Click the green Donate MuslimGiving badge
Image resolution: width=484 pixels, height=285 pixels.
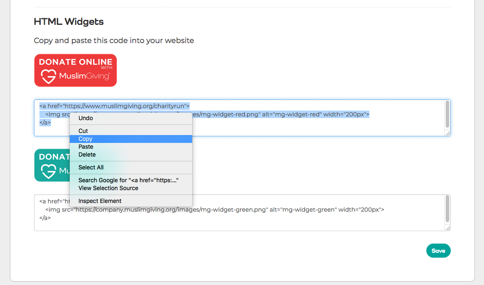[x=52, y=165]
